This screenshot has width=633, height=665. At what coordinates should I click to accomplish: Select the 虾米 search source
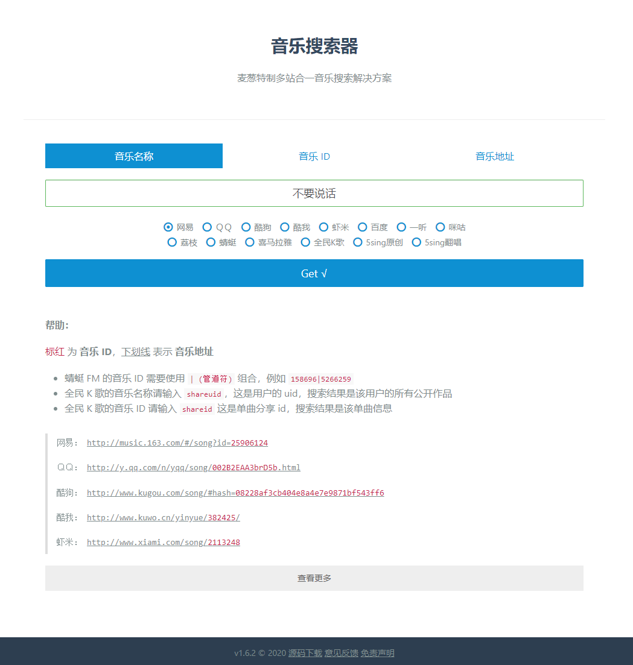(324, 227)
